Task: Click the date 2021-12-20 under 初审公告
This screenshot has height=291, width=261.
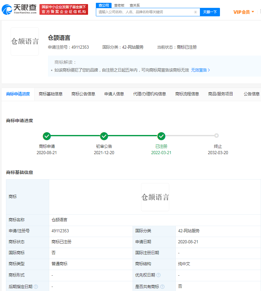Action: (x=104, y=153)
